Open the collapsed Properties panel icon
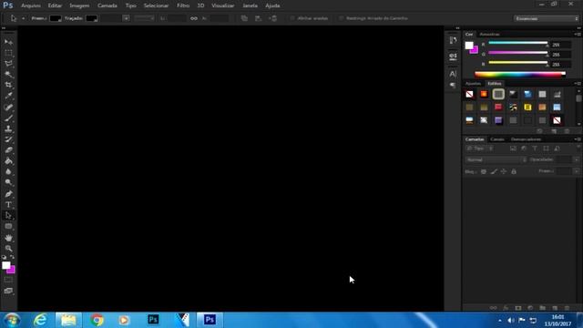Screen dimensions: 583x328 tap(453, 56)
